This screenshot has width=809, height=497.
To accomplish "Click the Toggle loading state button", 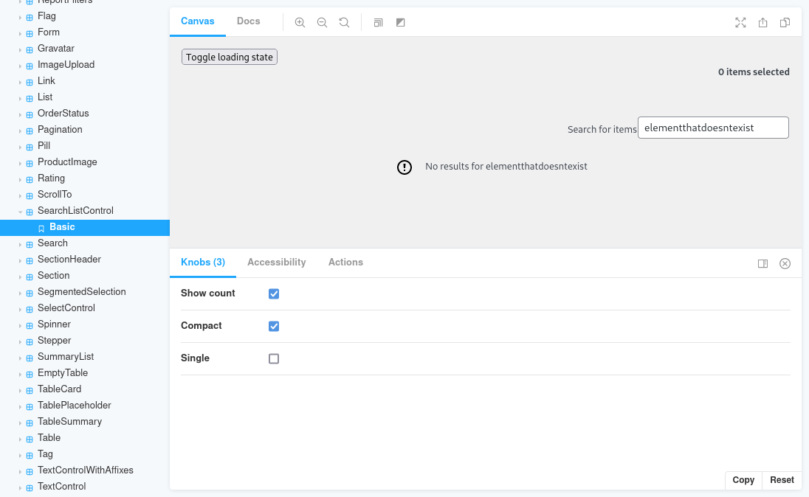I will click(229, 57).
